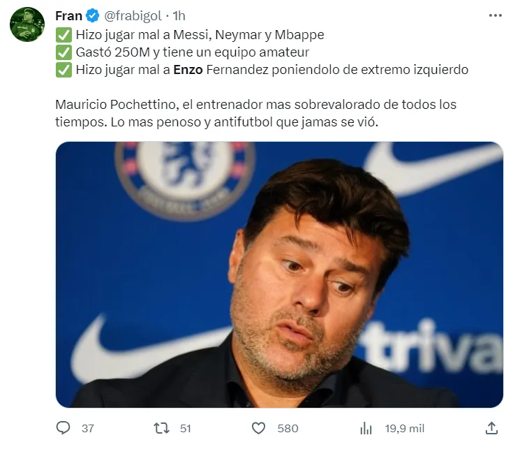Open the view analytics bar chart icon
The image size is (506, 449).
click(x=365, y=428)
